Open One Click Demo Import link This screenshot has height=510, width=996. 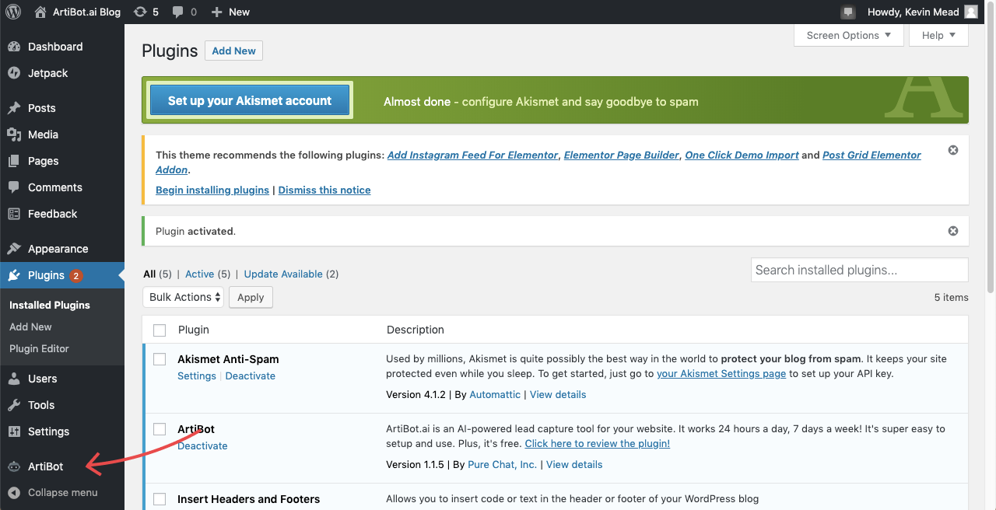tap(742, 155)
